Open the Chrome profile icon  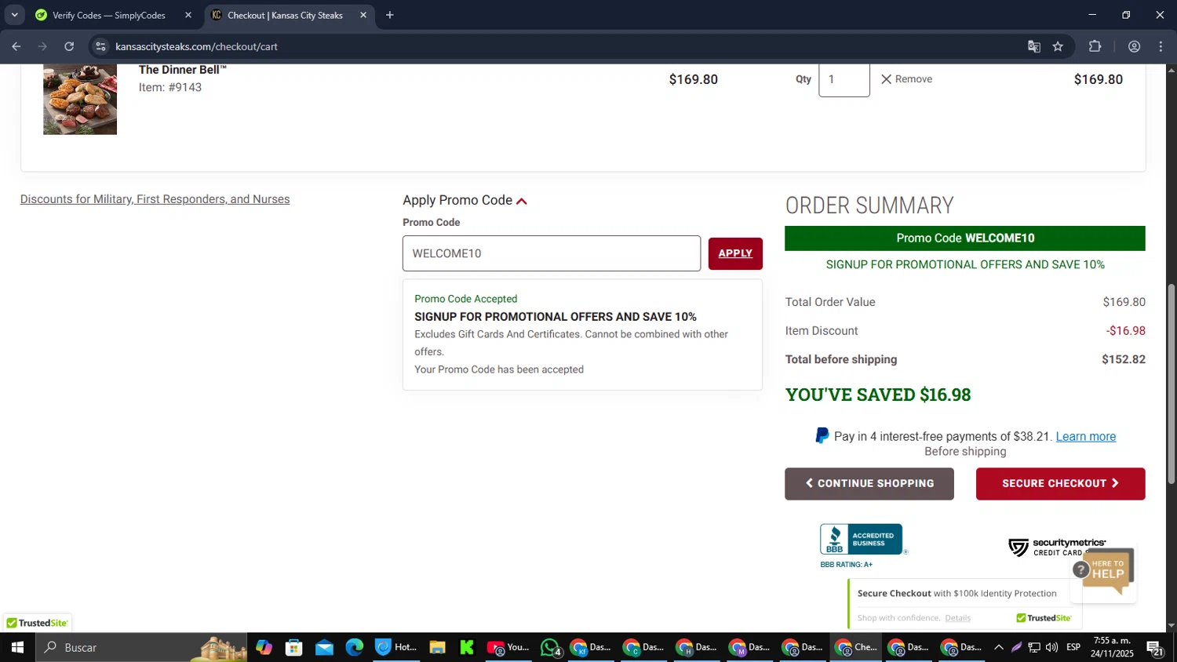click(x=1134, y=46)
